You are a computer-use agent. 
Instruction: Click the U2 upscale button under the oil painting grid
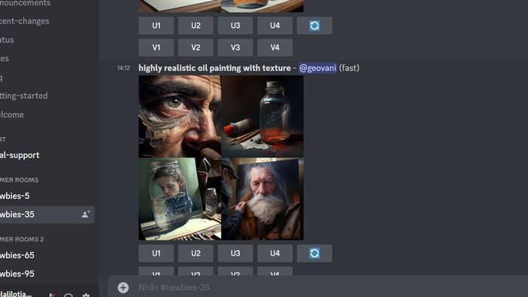click(195, 253)
